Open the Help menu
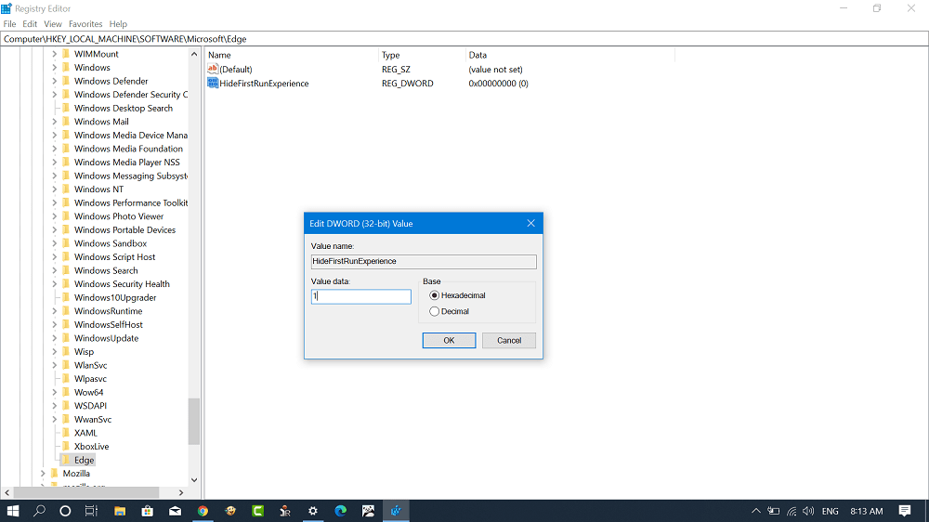 click(x=118, y=24)
